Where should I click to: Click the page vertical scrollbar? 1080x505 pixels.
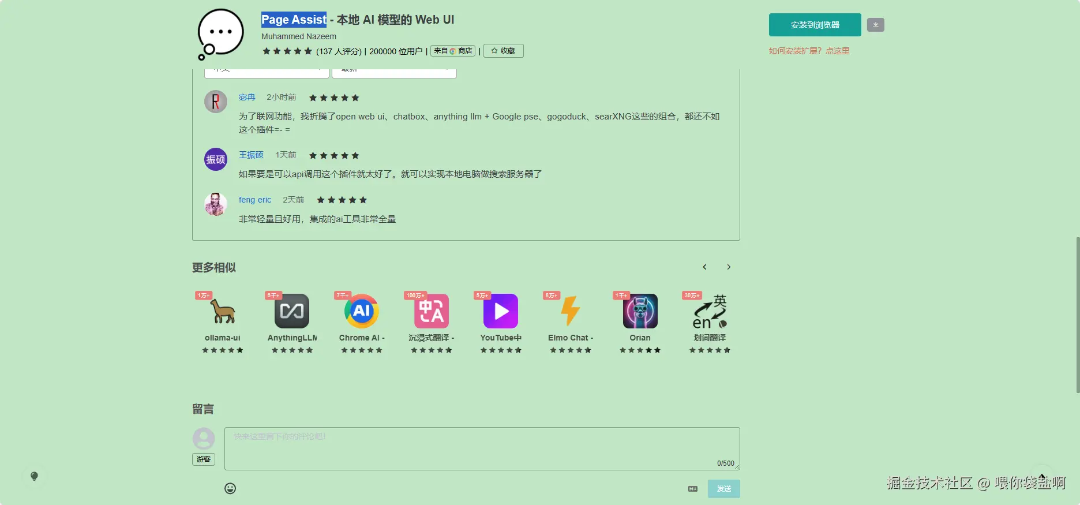[1077, 315]
